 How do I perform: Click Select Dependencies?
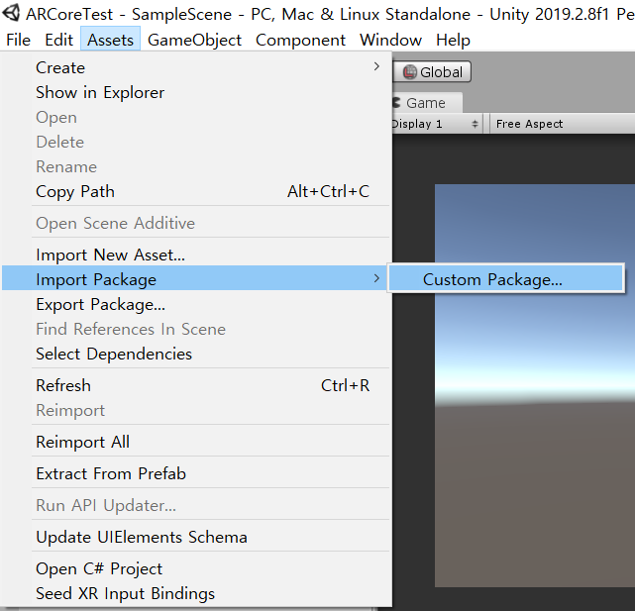tap(196, 354)
